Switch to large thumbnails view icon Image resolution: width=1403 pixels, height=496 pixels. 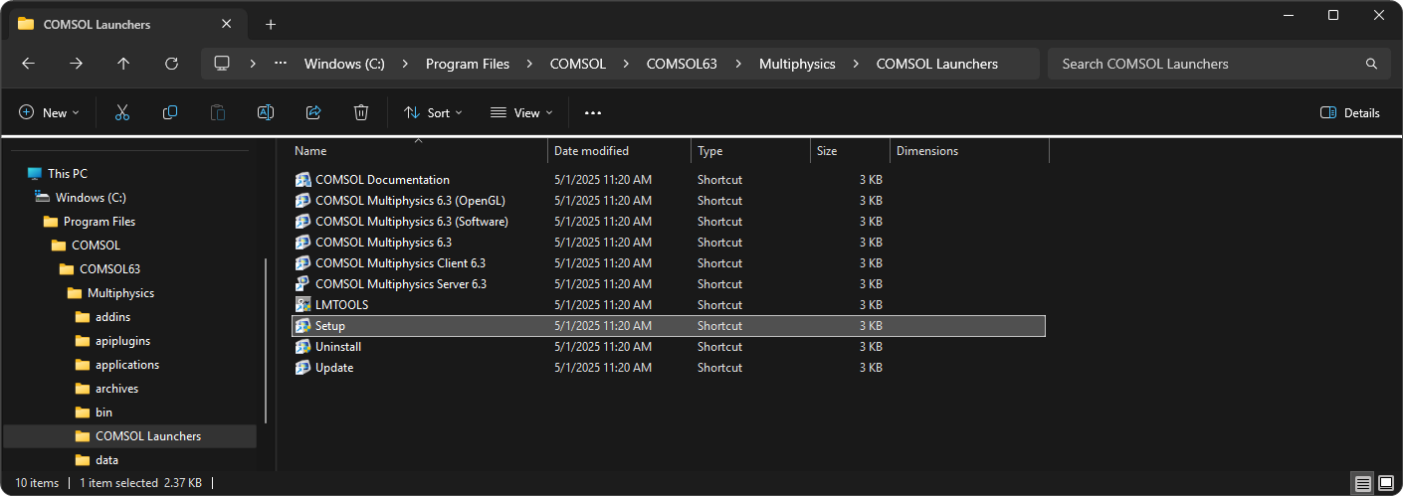pyautogui.click(x=1386, y=483)
